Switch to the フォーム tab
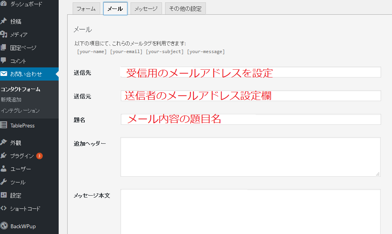This screenshot has height=234, width=392. (x=86, y=9)
